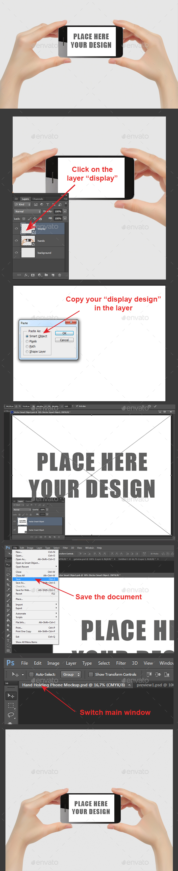Screen dimensions: 178x871
Task: Select the display layer thumbnail
Action: pyautogui.click(x=28, y=229)
